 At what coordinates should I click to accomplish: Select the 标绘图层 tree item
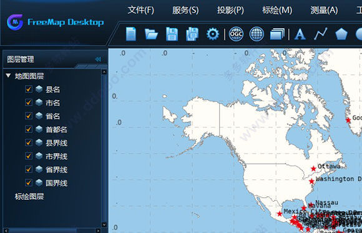[x=29, y=197]
